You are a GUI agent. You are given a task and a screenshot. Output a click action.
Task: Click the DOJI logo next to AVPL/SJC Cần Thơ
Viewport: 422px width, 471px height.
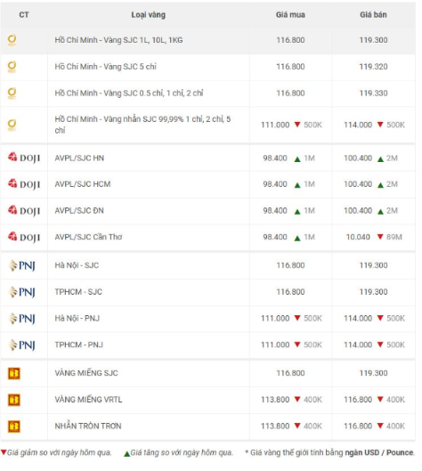[x=24, y=237]
